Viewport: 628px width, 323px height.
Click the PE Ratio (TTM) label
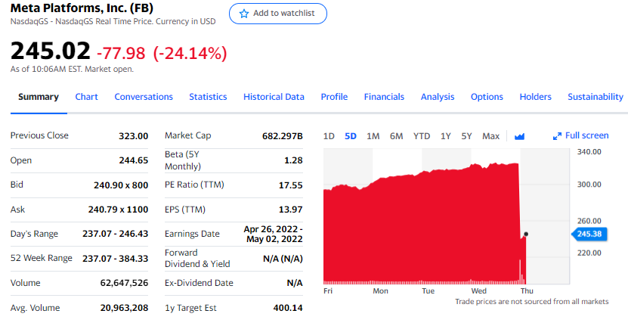tap(194, 185)
